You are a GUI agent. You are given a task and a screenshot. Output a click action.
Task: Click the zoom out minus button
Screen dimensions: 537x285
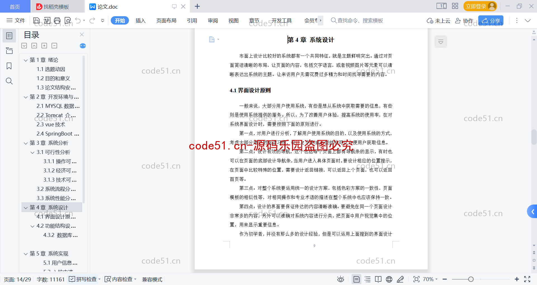445,279
